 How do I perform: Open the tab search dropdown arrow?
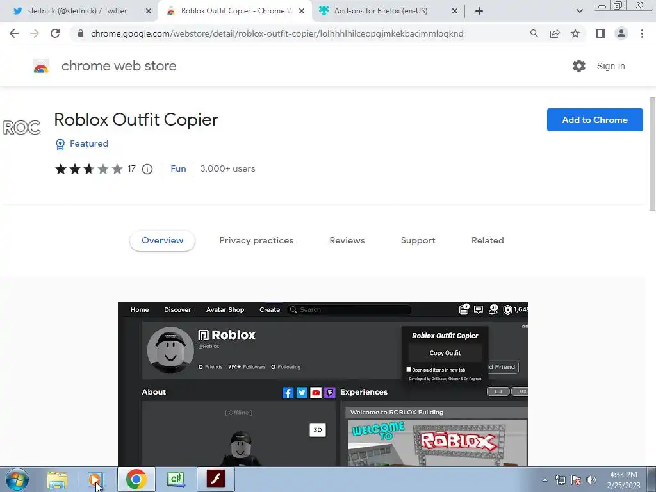[x=579, y=11]
